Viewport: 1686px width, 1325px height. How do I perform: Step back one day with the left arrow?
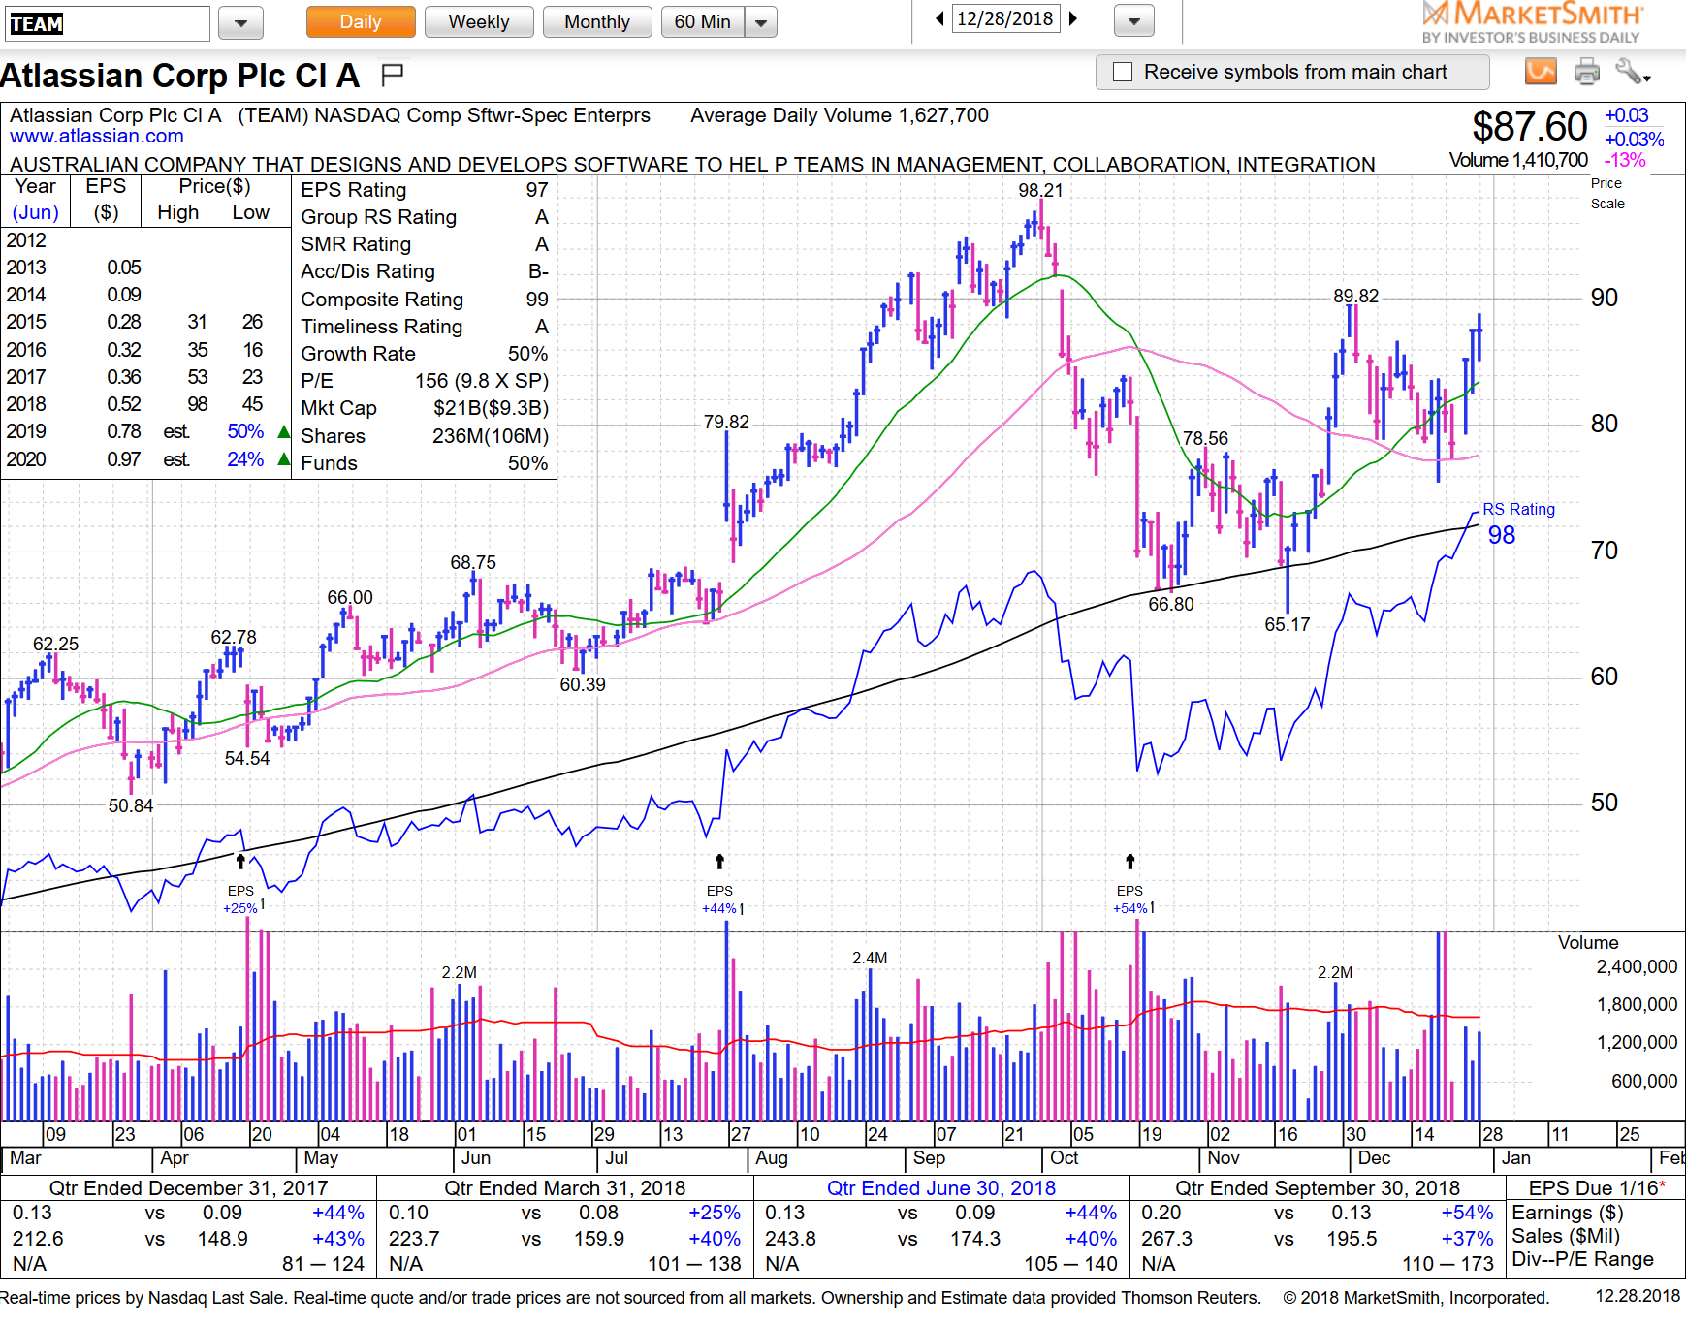click(938, 17)
